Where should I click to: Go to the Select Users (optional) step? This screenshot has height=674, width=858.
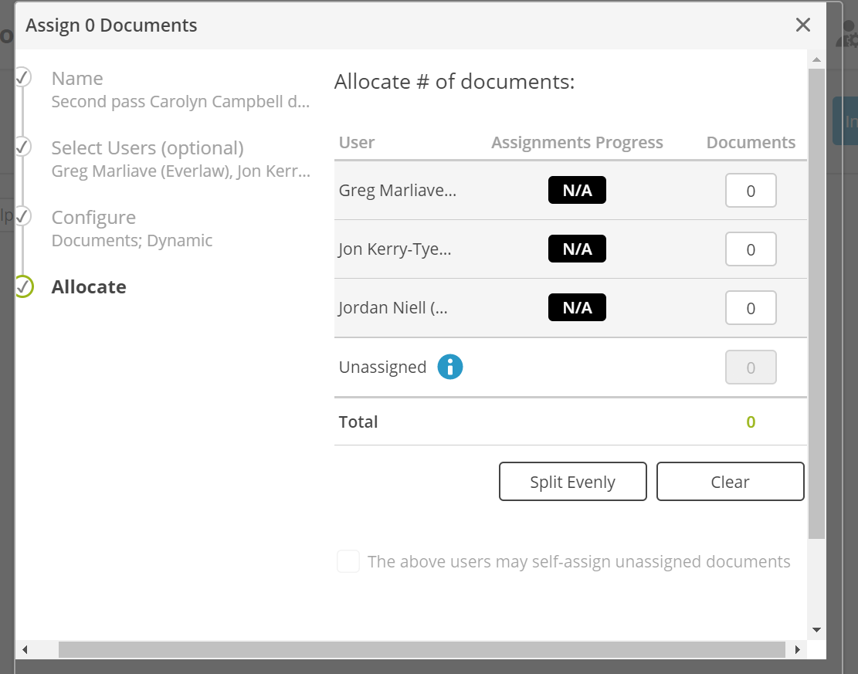coord(148,148)
